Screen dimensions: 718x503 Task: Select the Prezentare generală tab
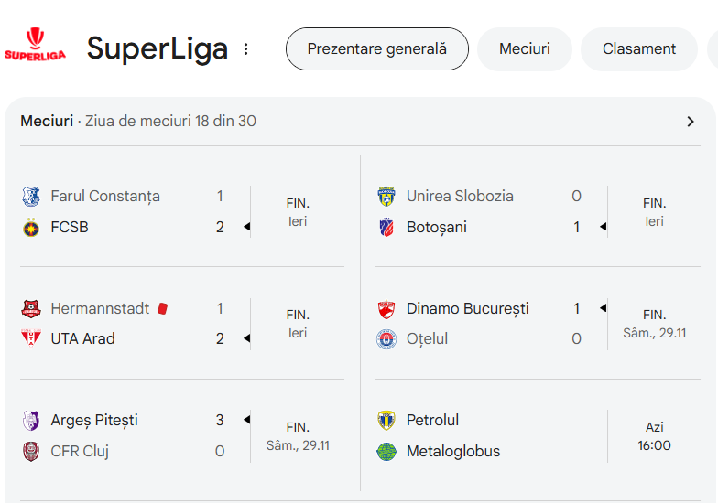pos(377,49)
